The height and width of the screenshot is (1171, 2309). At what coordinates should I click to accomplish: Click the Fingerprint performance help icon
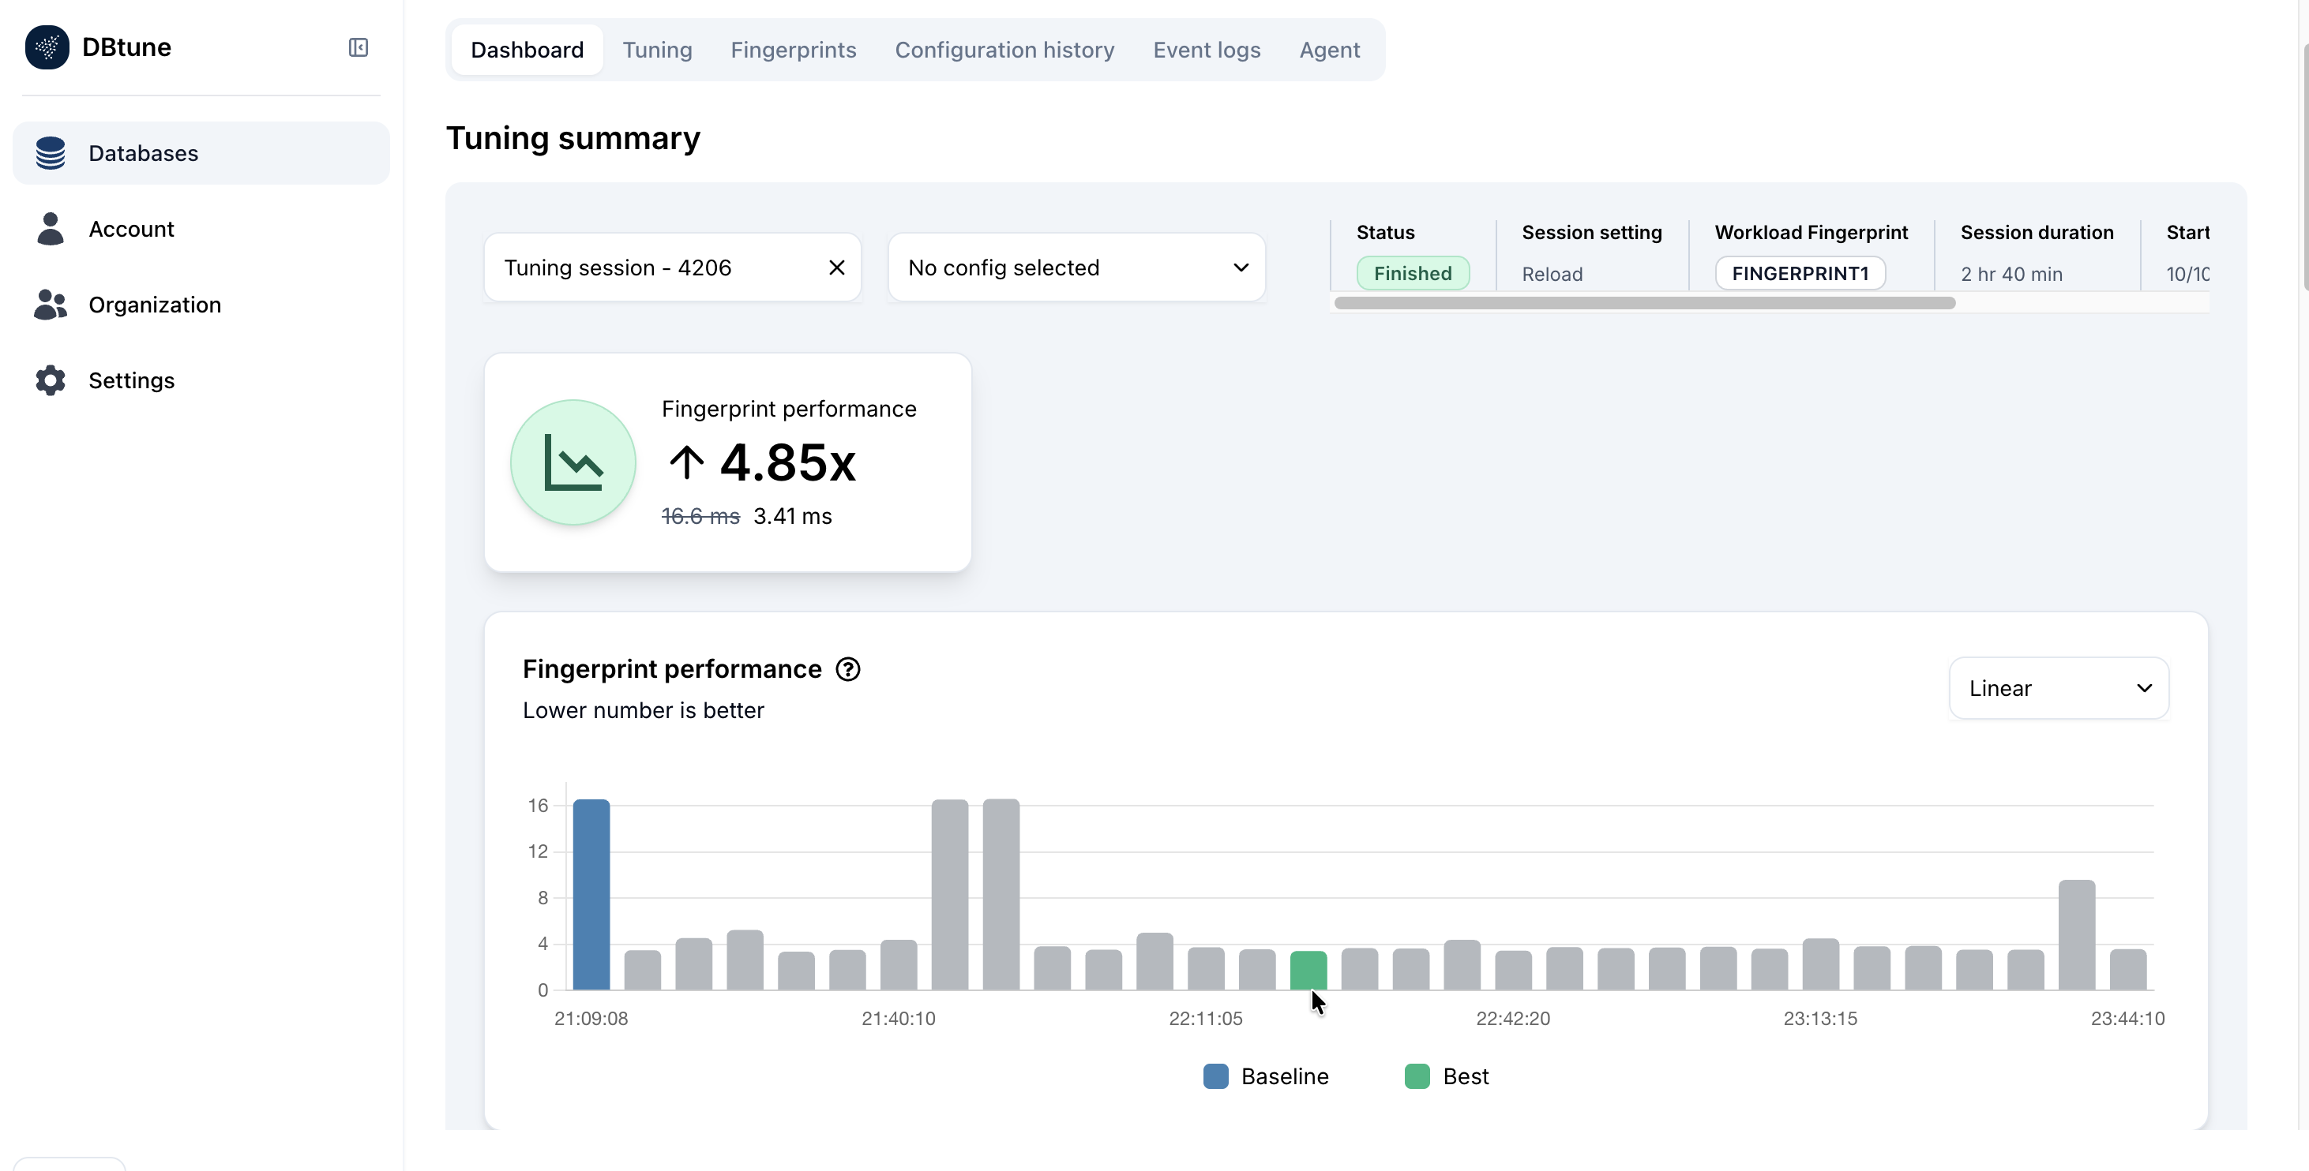click(x=847, y=669)
